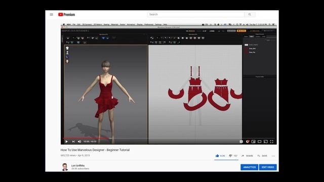Click the EDIT VIDEO button
324x182 pixels.
pyautogui.click(x=268, y=167)
